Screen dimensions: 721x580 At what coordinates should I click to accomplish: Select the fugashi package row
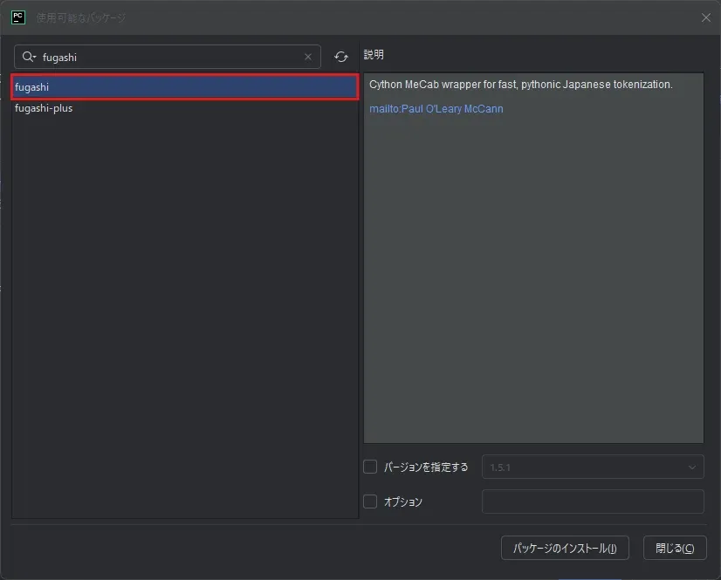click(x=185, y=87)
